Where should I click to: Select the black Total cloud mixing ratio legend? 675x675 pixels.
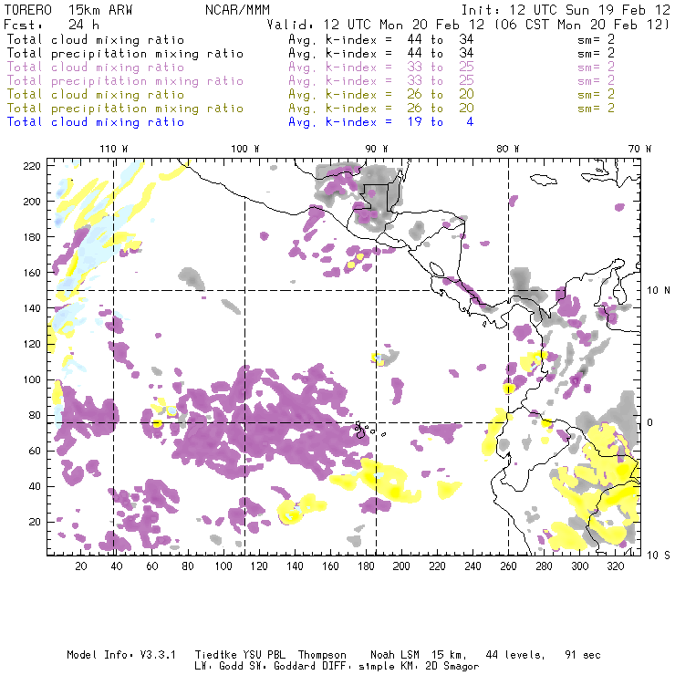(95, 40)
